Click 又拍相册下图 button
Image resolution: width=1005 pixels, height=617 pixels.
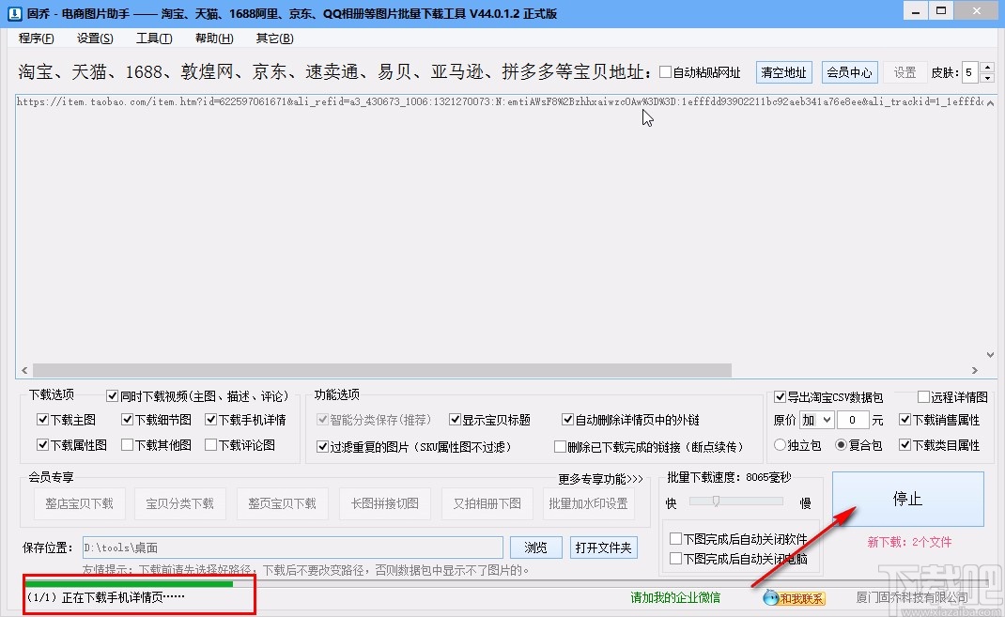(x=487, y=503)
